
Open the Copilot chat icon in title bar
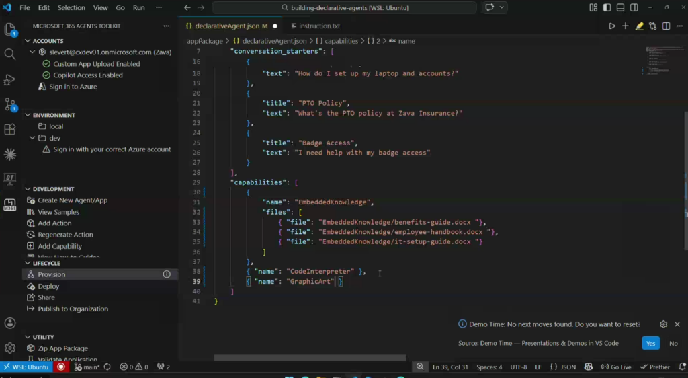pos(489,8)
